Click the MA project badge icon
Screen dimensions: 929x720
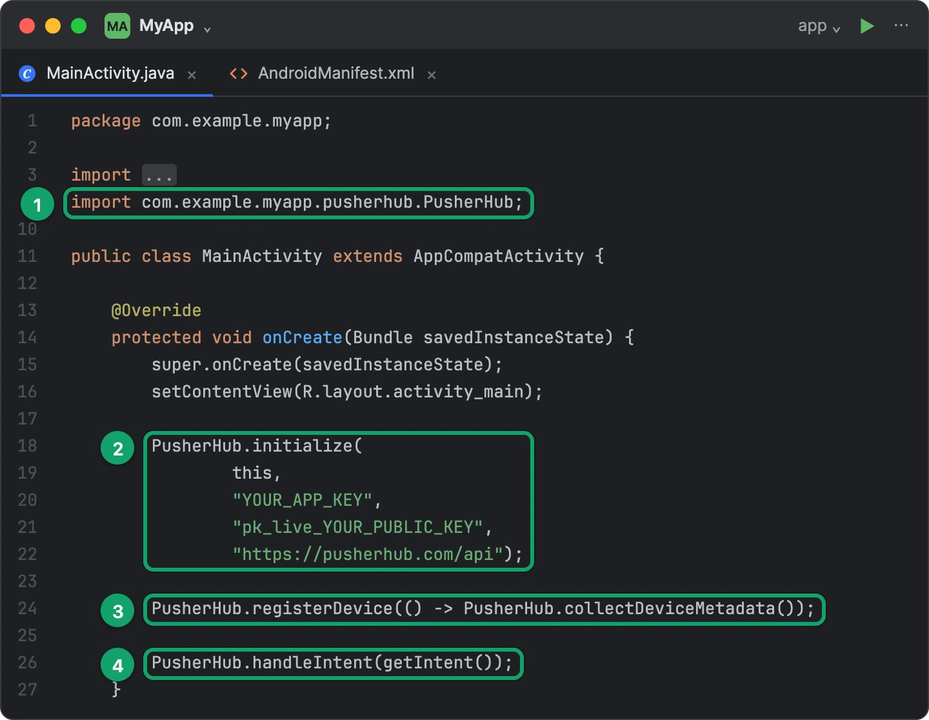[x=117, y=26]
